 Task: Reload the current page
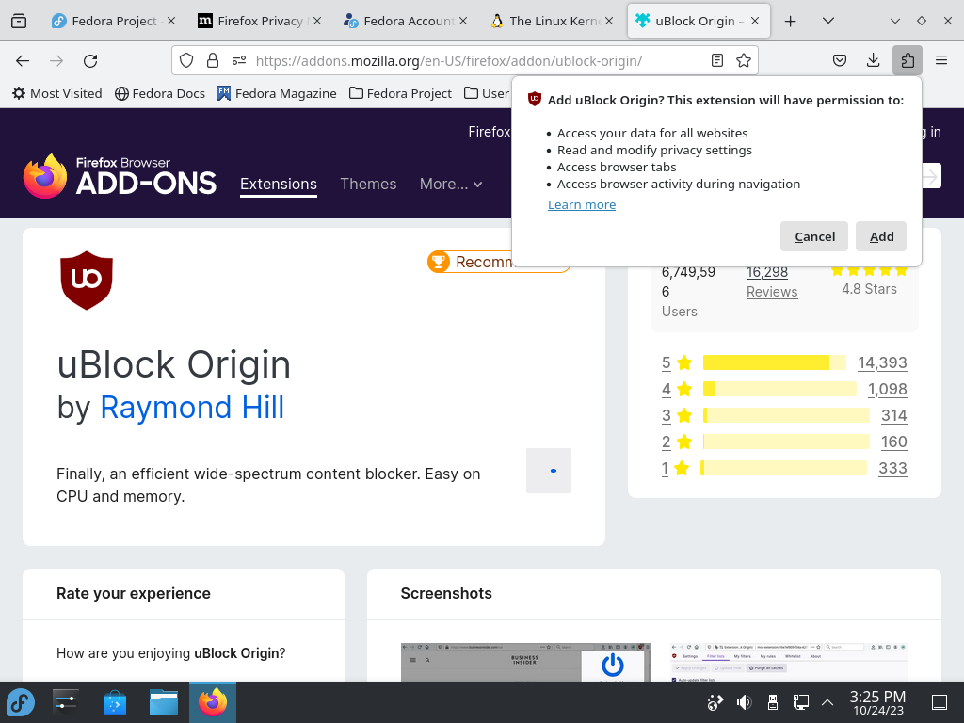coord(90,60)
